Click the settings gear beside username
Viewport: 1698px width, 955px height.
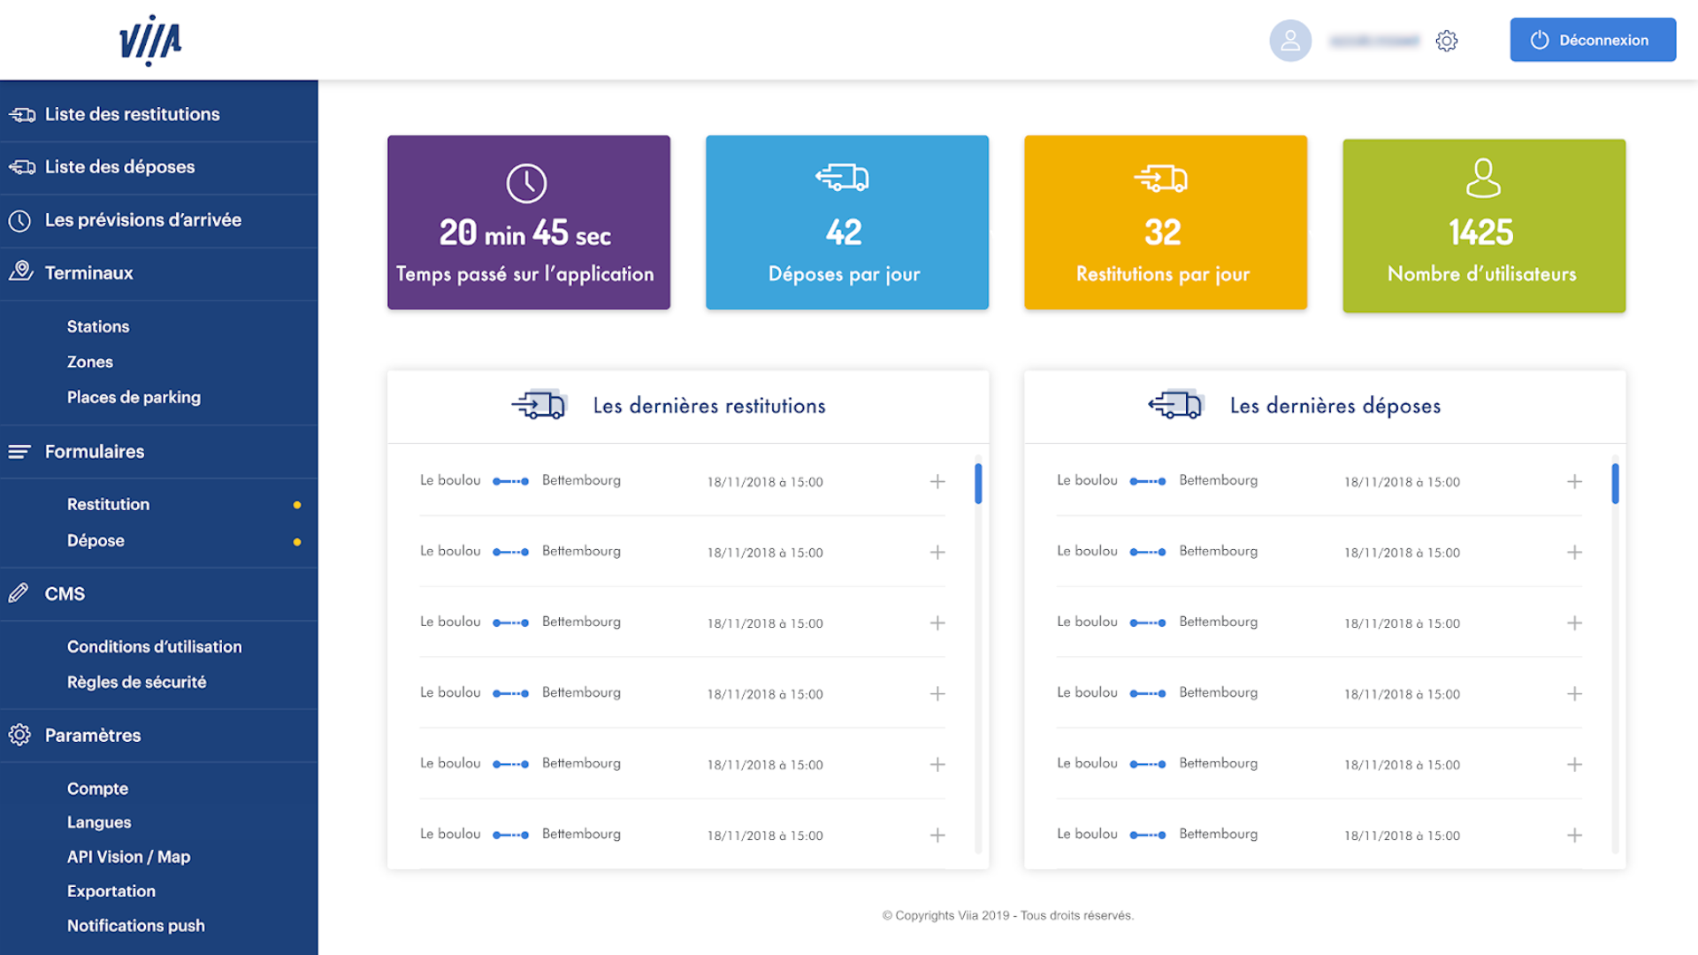click(1447, 41)
